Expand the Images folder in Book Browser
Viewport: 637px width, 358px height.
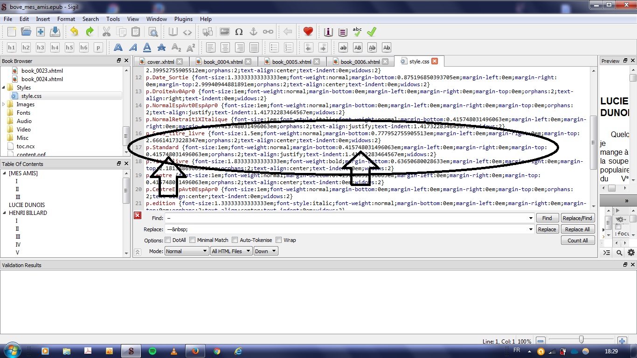tap(4, 104)
